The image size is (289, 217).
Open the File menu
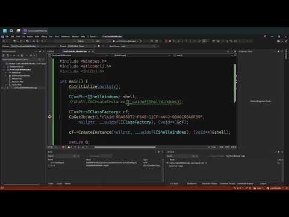(x=7, y=37)
